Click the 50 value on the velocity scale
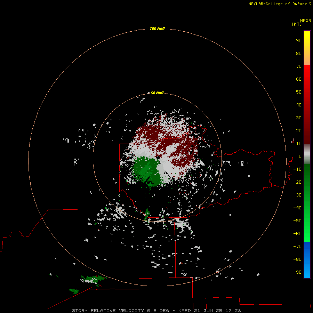The height and width of the screenshot is (313, 313). (x=299, y=92)
